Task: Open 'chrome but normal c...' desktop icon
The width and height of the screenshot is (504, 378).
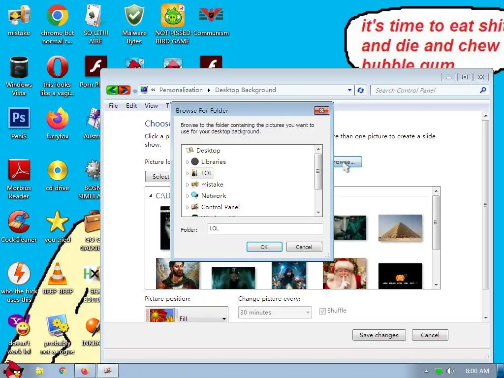Action: pos(57,15)
